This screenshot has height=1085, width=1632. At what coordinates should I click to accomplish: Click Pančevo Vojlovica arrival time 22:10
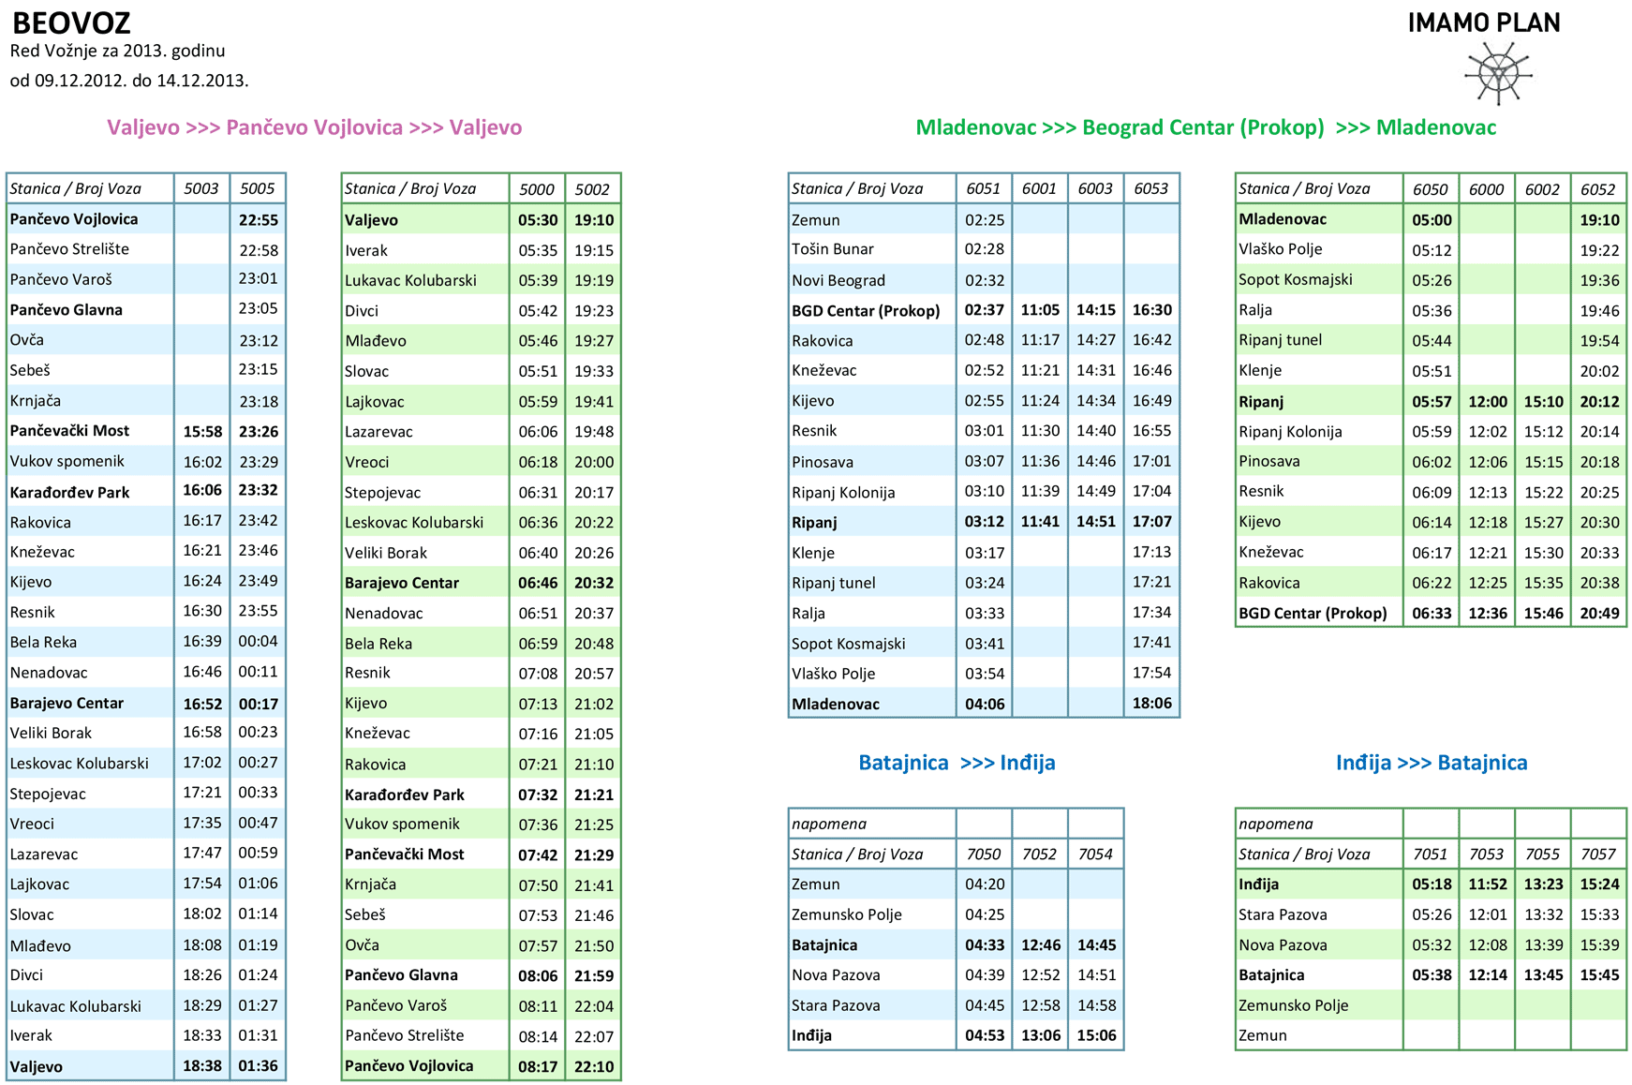click(594, 1066)
